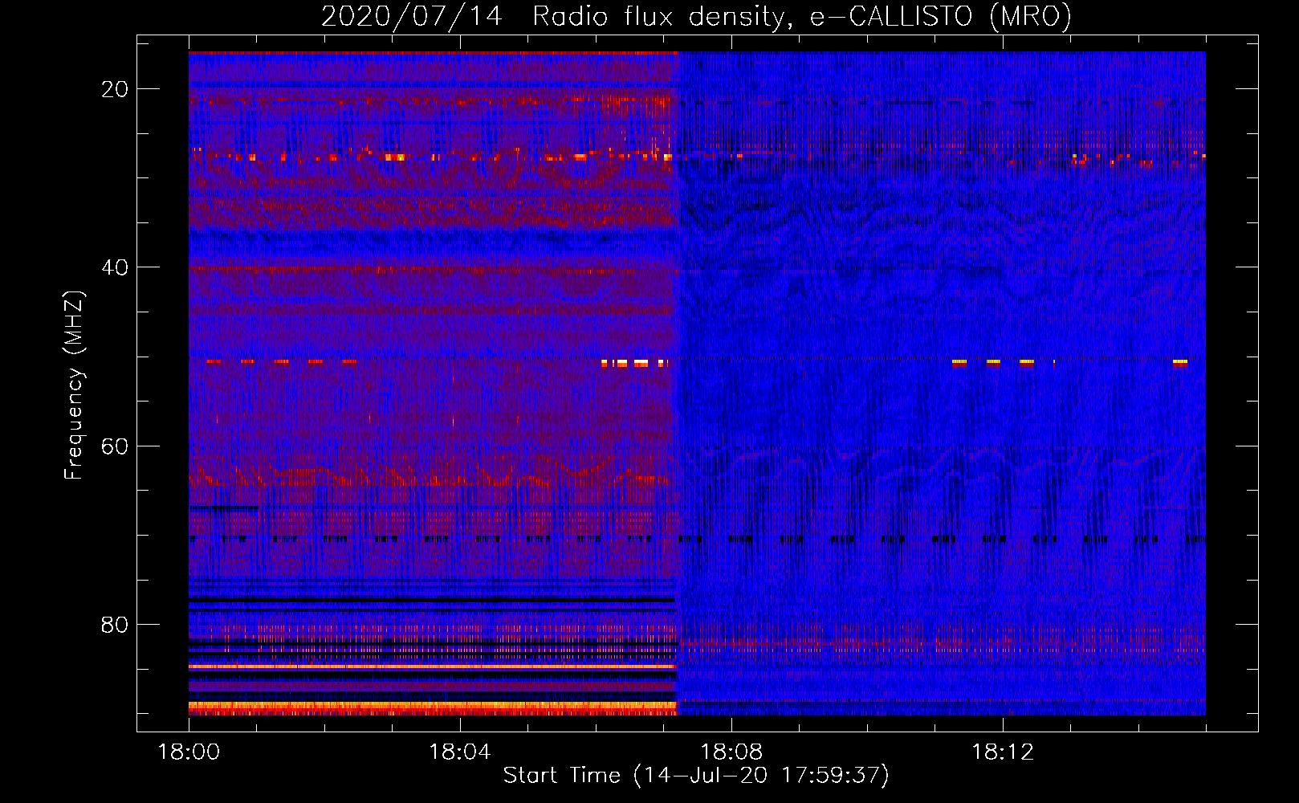The image size is (1299, 803).
Task: Click the '60' frequency tick label
Action: pos(115,446)
